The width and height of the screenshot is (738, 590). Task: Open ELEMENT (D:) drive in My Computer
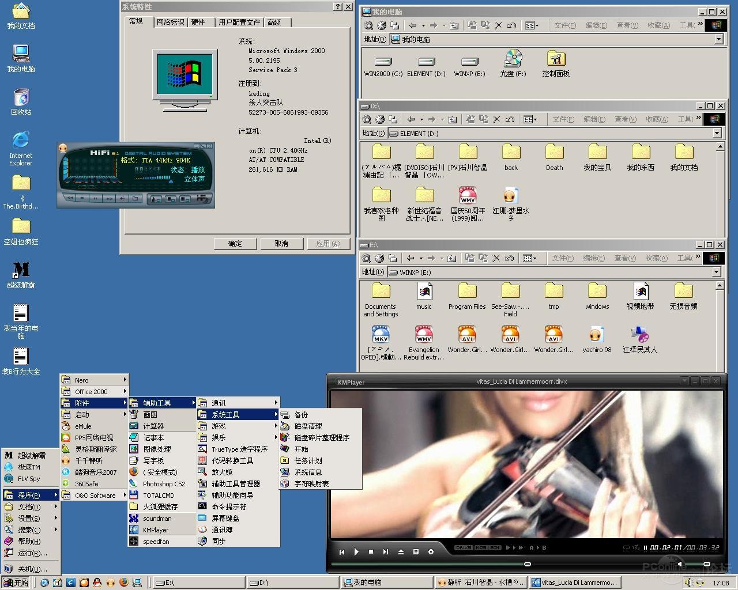426,66
